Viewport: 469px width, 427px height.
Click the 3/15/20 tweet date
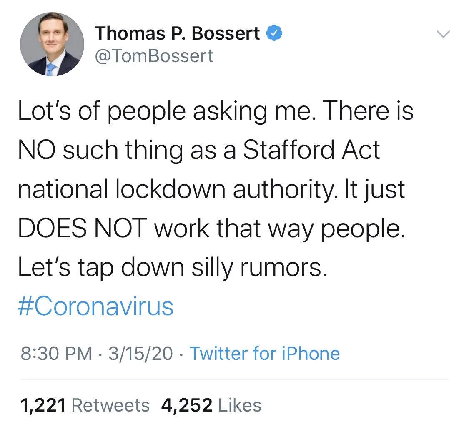click(x=140, y=354)
